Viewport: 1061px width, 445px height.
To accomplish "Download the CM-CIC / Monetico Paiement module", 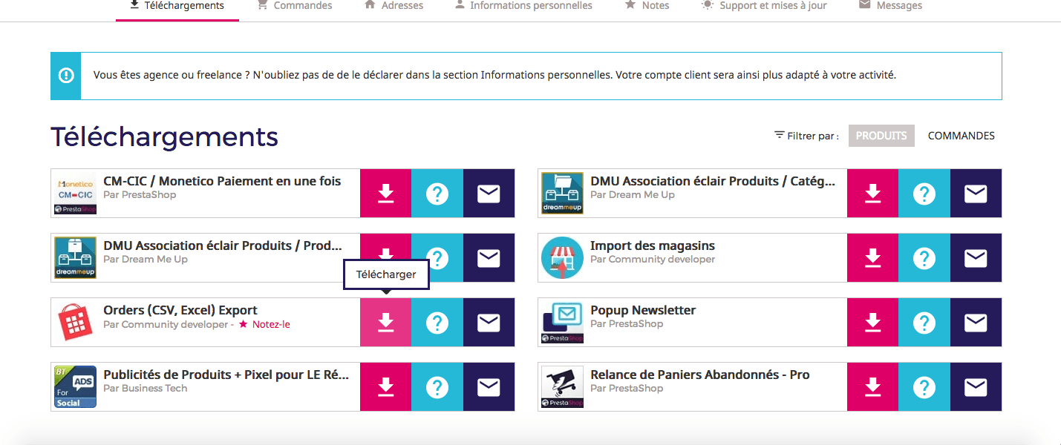I will click(385, 194).
